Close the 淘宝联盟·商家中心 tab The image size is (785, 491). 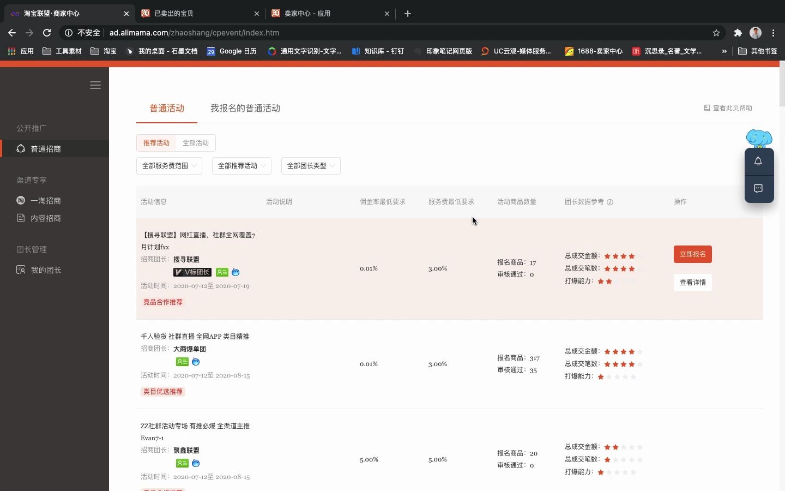pyautogui.click(x=126, y=14)
